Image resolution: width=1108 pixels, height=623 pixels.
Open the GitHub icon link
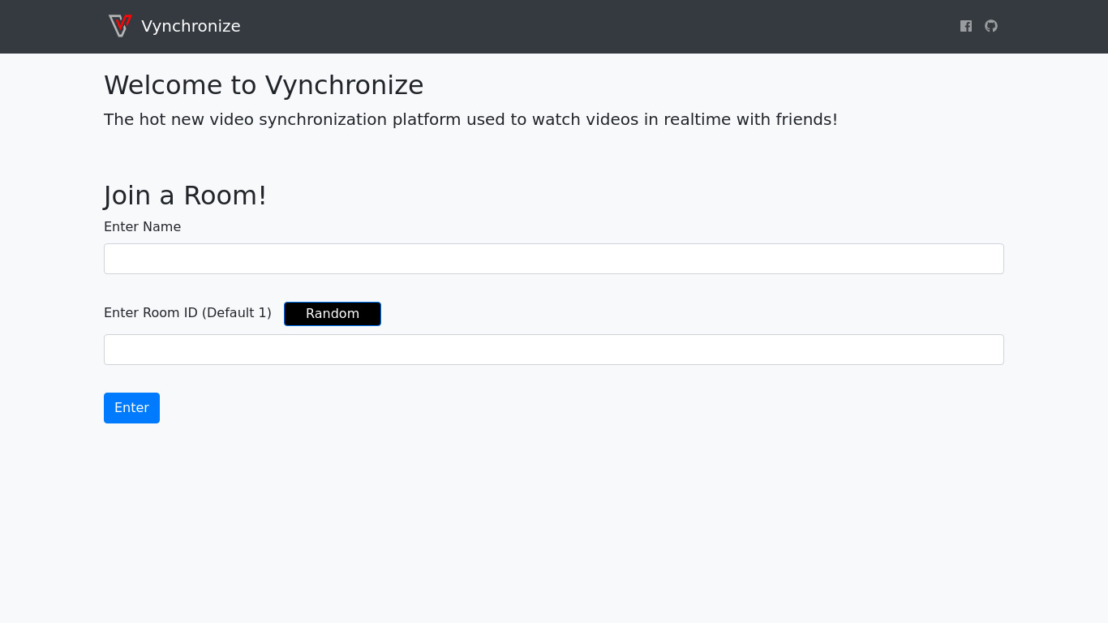click(x=991, y=26)
